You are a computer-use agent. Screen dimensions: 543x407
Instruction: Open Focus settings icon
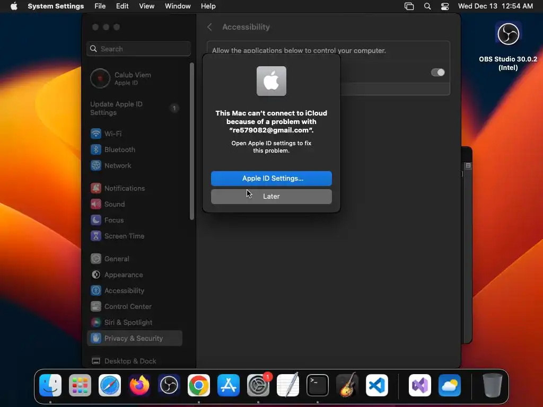click(x=96, y=220)
